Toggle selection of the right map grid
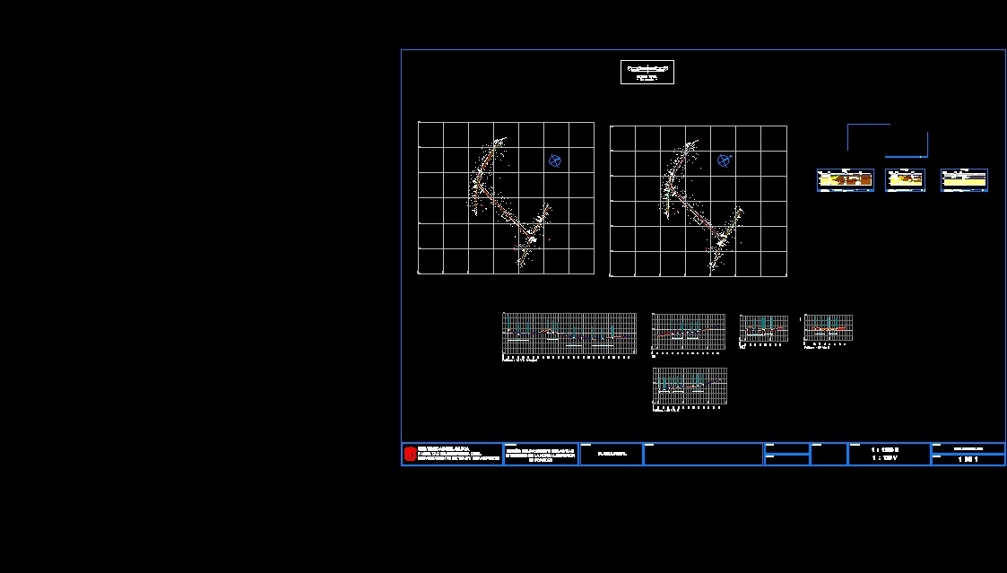This screenshot has width=1007, height=573. point(698,201)
